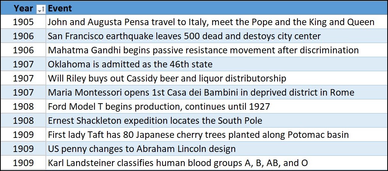Viewport: 388px width, 171px height.
Task: Select the Ernest Shackleton expedition event cell
Action: pos(155,121)
